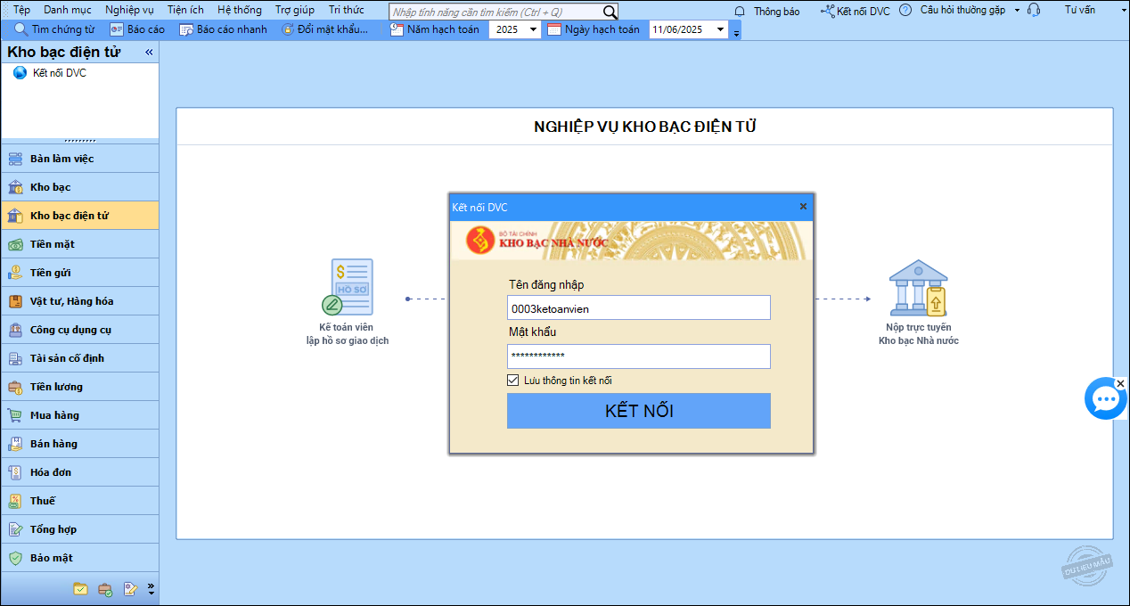
Task: Click the Nộp trực tuyến bank icon
Action: [x=919, y=288]
